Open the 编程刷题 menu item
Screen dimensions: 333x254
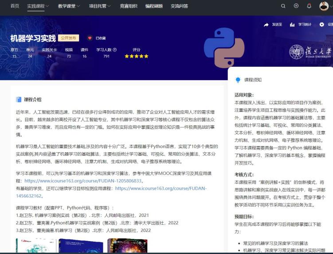pos(154,6)
